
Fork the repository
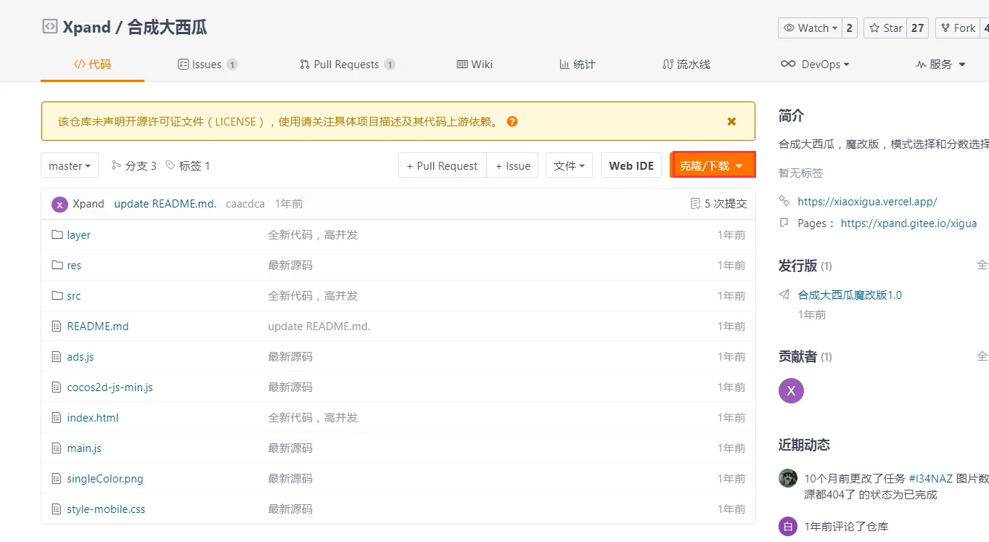(958, 28)
